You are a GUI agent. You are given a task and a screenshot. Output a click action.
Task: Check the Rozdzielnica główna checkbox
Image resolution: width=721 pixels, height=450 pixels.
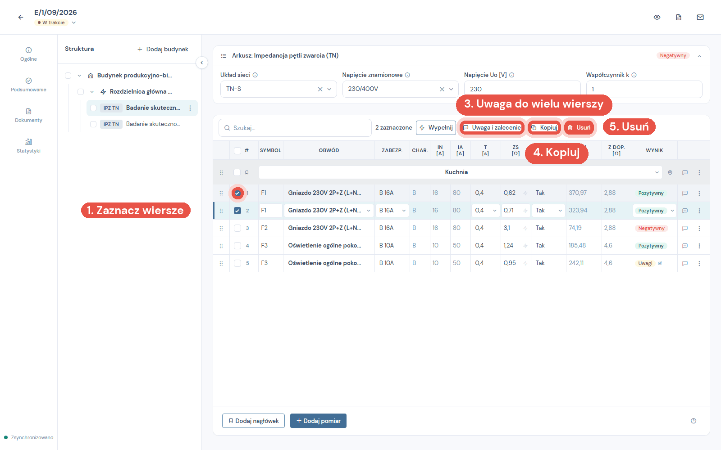coord(81,92)
